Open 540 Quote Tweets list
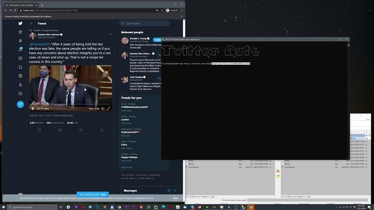The height and width of the screenshot is (210, 374). click(56, 123)
